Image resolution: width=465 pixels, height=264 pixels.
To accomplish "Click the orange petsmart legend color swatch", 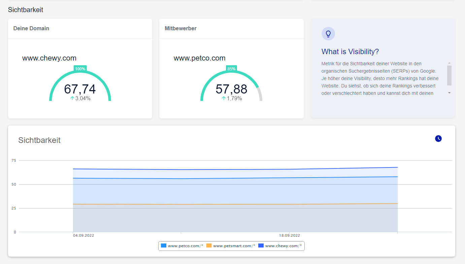I will point(209,246).
